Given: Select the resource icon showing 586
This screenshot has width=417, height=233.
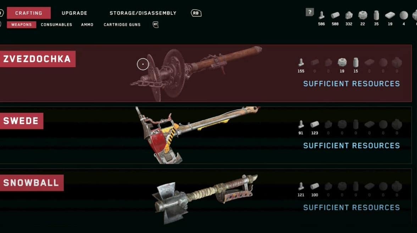Looking at the screenshot, I should (x=322, y=15).
